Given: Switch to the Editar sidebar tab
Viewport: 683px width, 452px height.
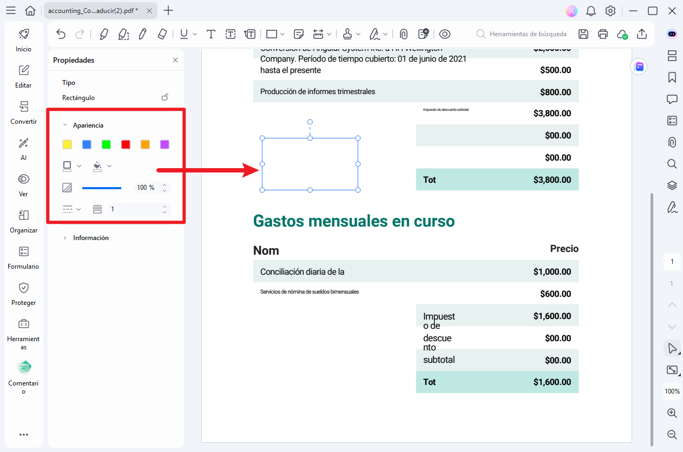Looking at the screenshot, I should 23,76.
